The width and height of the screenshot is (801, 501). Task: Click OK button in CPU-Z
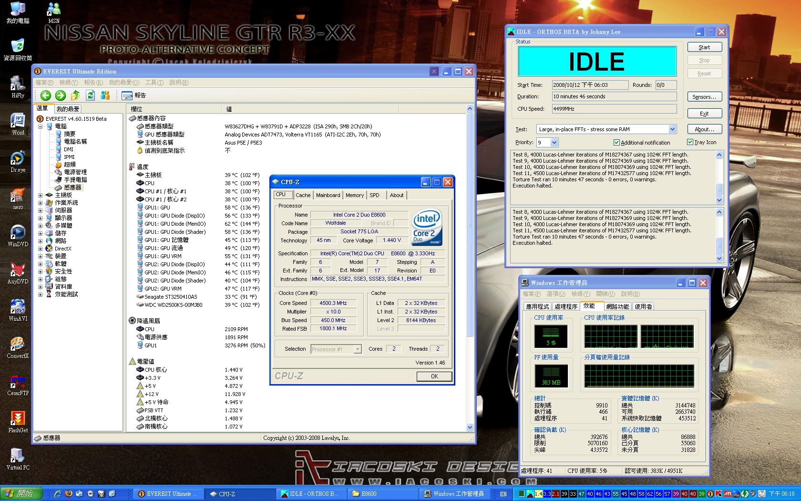434,376
